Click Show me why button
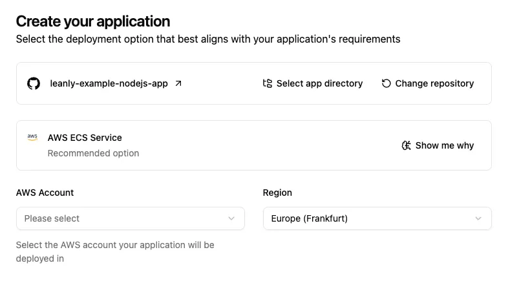Image resolution: width=508 pixels, height=283 pixels. pyautogui.click(x=438, y=145)
